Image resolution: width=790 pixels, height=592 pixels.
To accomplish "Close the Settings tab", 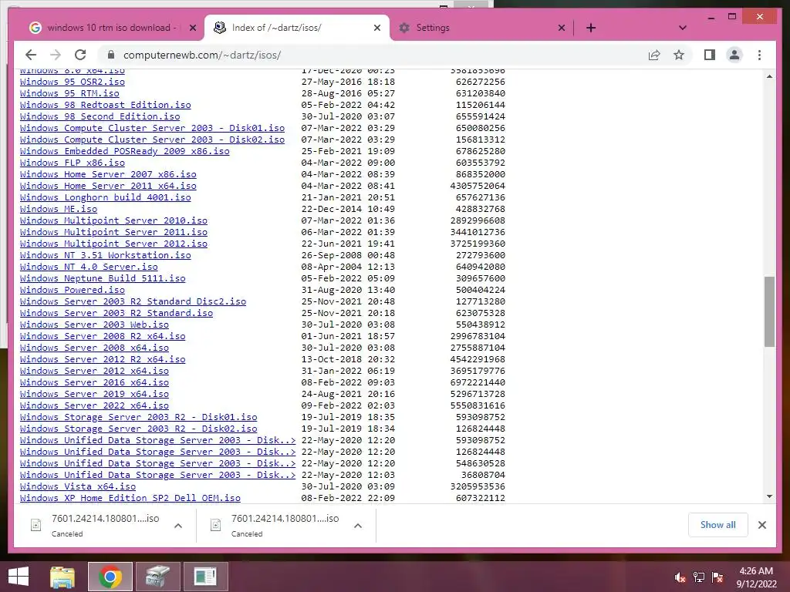I will tap(562, 28).
